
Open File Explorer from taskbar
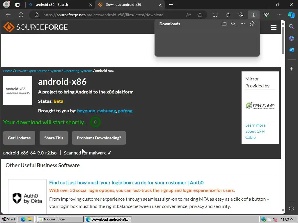30,220
